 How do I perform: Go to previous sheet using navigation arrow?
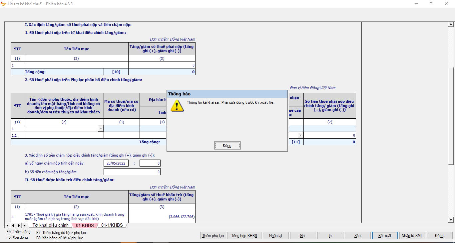pyautogui.click(x=13, y=225)
